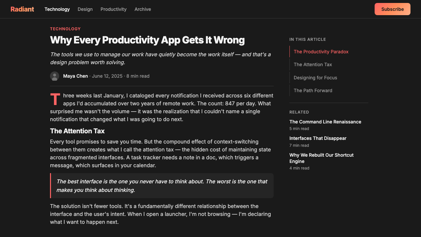Click the Maya Chen author name

click(x=75, y=76)
